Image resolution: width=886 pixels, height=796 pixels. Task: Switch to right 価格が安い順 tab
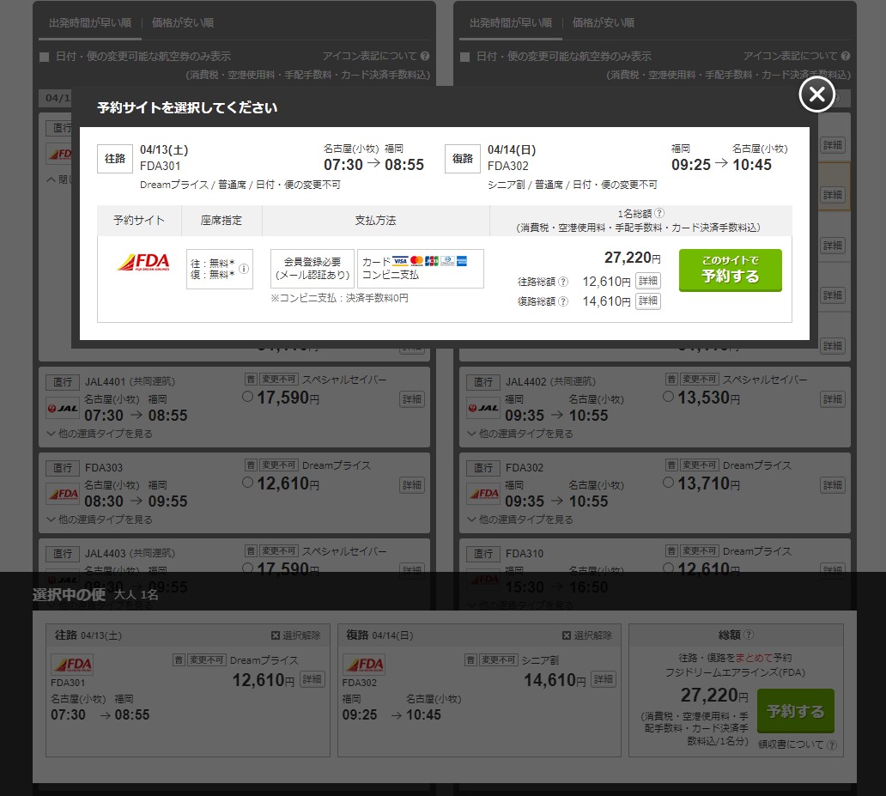604,23
